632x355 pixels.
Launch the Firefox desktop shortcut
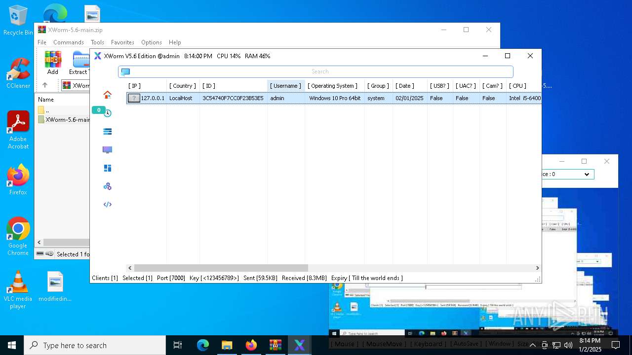pos(18,180)
